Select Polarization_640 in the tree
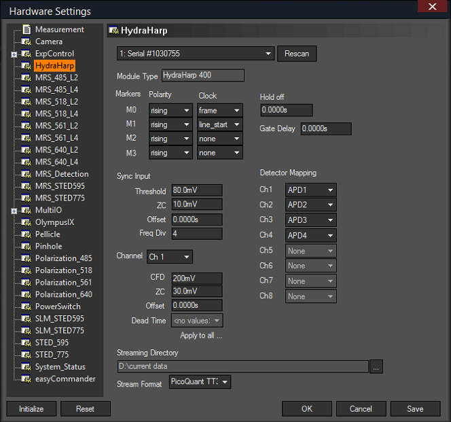The width and height of the screenshot is (451, 422). point(64,295)
